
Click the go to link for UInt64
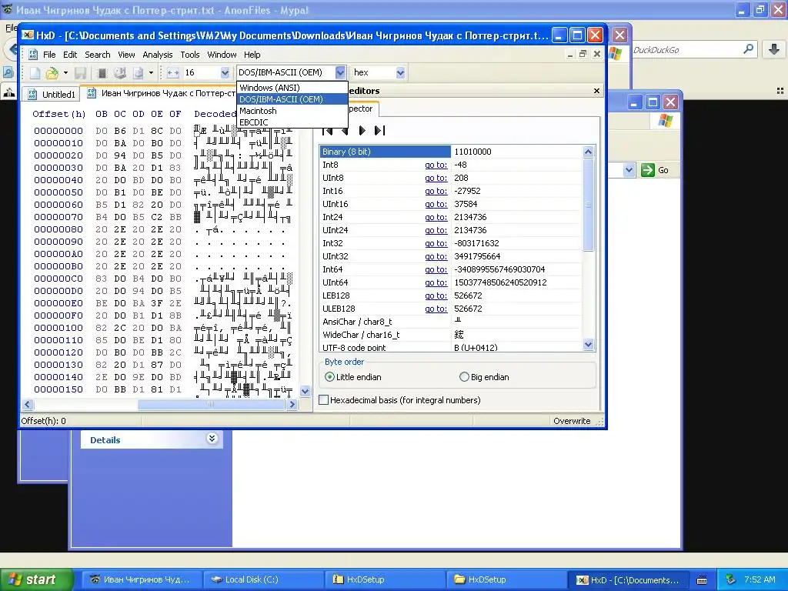pyautogui.click(x=436, y=282)
